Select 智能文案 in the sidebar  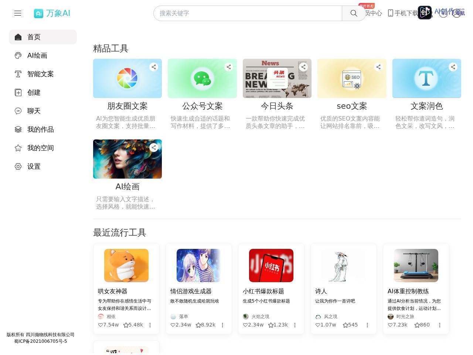(43, 74)
